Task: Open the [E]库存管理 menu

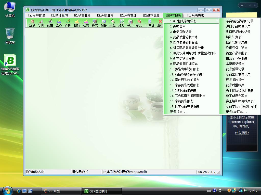Action: [x=128, y=15]
